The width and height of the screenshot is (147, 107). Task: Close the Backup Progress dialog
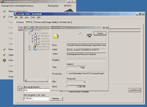[107, 27]
